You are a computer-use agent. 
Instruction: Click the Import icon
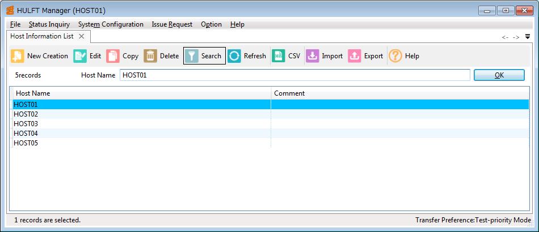point(313,56)
